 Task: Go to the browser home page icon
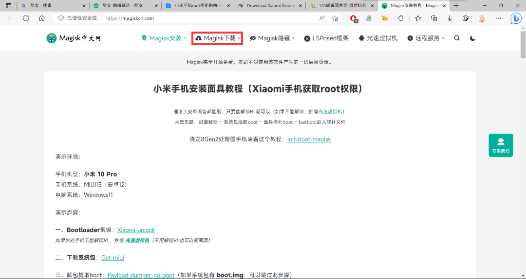coord(41,18)
